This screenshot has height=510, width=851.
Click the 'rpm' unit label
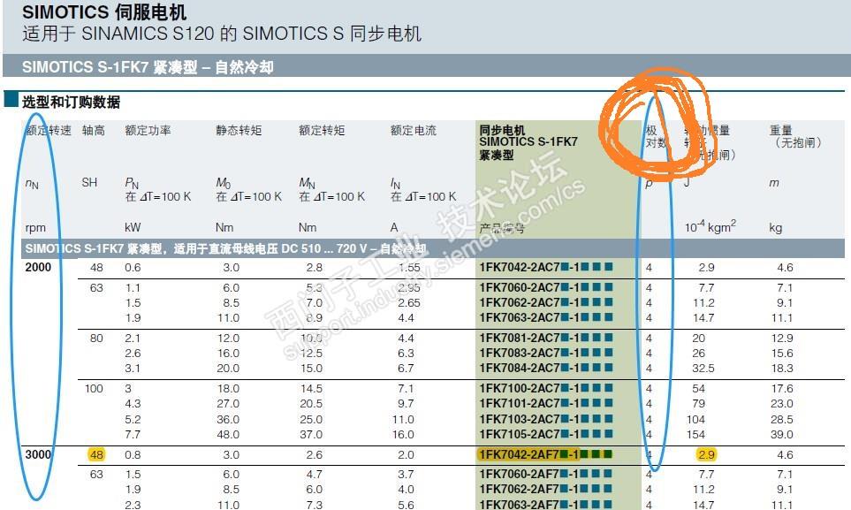pyautogui.click(x=35, y=228)
